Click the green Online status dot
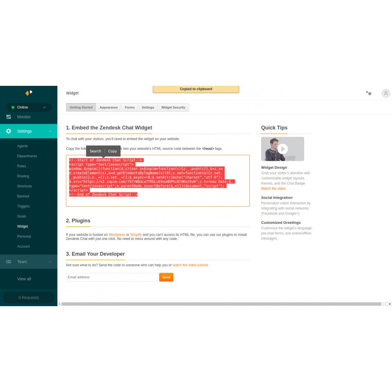The image size is (392, 392). (x=13, y=107)
